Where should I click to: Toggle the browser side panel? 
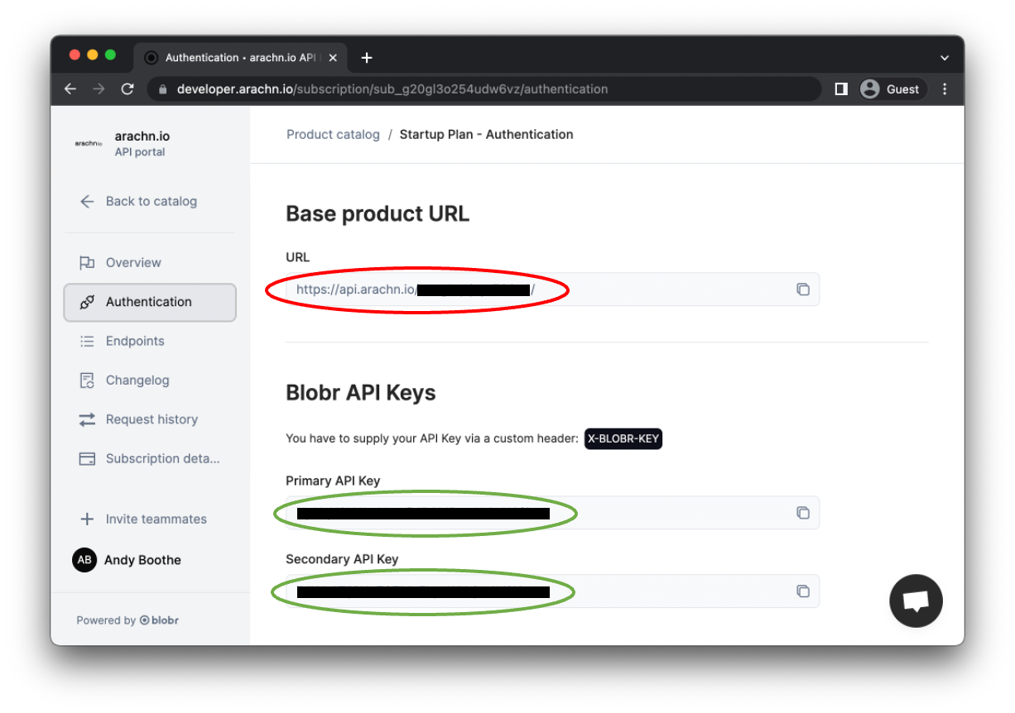[x=840, y=89]
